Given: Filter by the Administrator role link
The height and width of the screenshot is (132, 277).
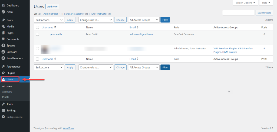Looking at the screenshot, I should [51, 14].
